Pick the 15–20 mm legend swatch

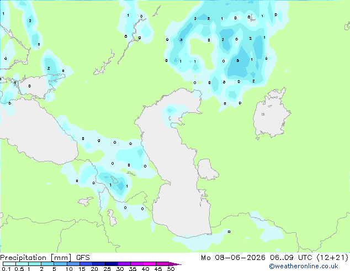click(86, 264)
